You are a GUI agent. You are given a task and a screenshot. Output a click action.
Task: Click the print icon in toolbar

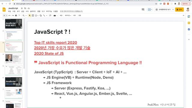16,16
